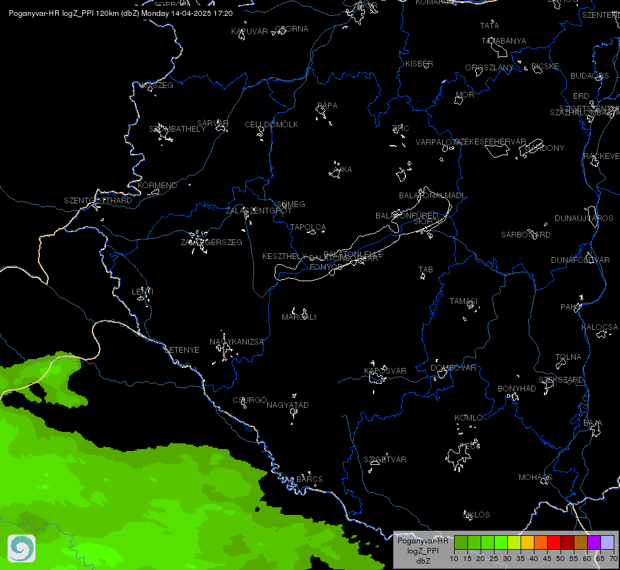Click the PÁPA city label
Image resolution: width=620 pixels, height=570 pixels.
[327, 106]
